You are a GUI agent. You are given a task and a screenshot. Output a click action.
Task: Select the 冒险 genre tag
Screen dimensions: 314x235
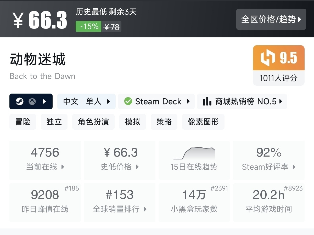click(23, 122)
